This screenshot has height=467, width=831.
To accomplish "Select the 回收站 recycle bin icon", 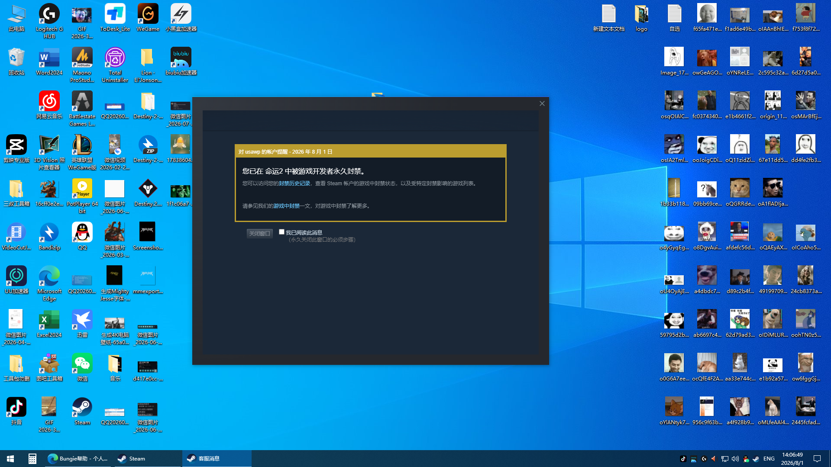I will pos(16,62).
